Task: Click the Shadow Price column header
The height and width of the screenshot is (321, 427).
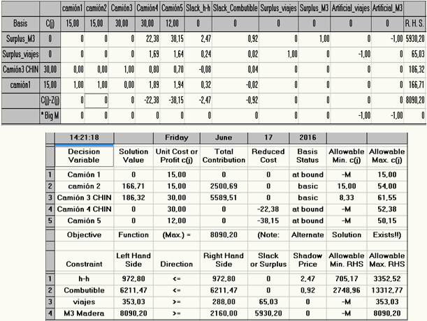Action: [x=307, y=260]
